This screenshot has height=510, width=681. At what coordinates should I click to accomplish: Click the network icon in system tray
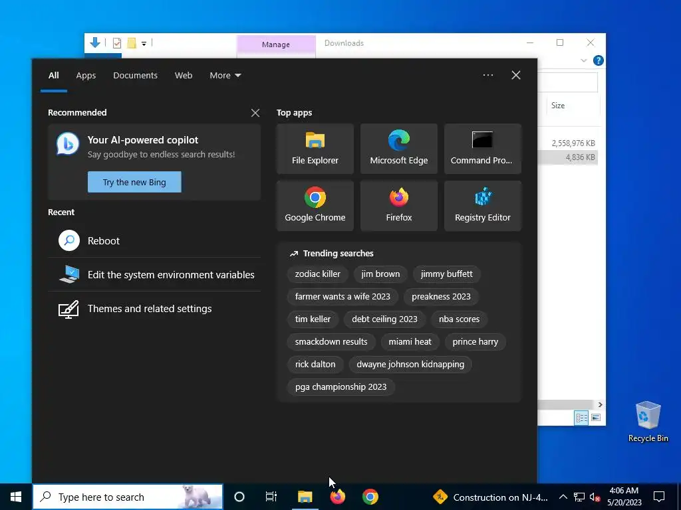[x=579, y=497]
